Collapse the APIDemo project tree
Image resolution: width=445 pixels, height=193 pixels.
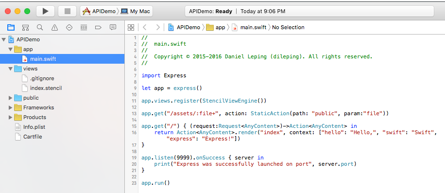coord(4,40)
